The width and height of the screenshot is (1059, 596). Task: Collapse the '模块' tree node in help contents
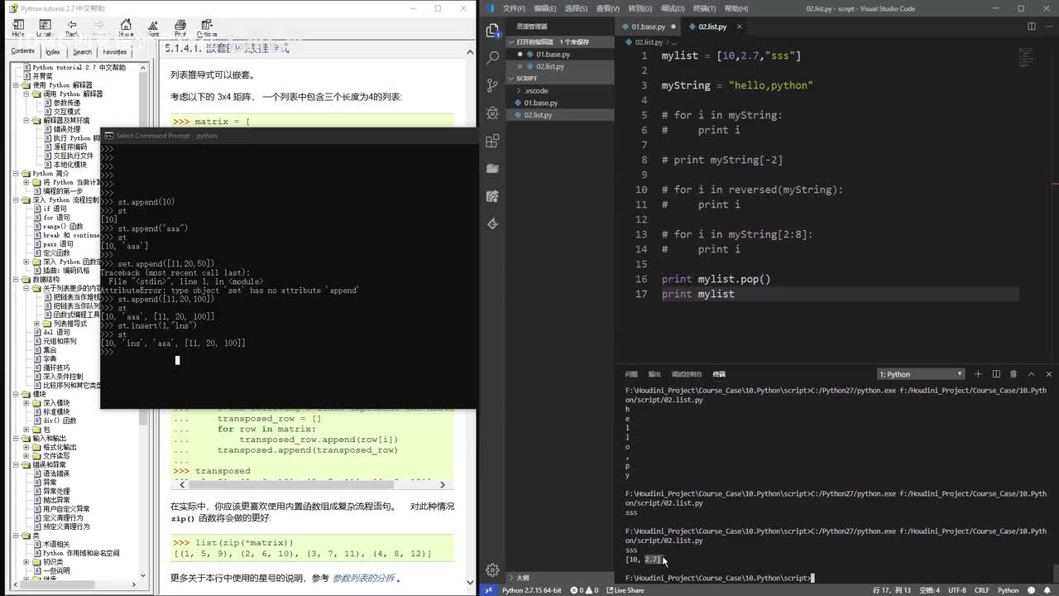[16, 394]
